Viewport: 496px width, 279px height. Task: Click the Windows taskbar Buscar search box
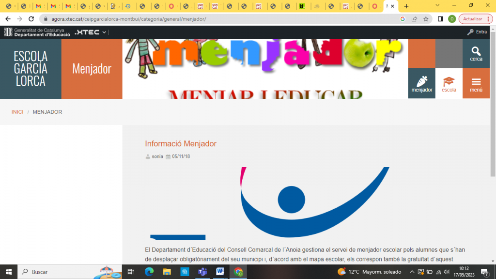click(63, 272)
